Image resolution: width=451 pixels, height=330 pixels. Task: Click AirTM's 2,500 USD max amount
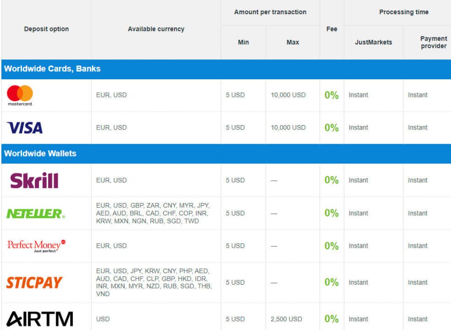286,319
